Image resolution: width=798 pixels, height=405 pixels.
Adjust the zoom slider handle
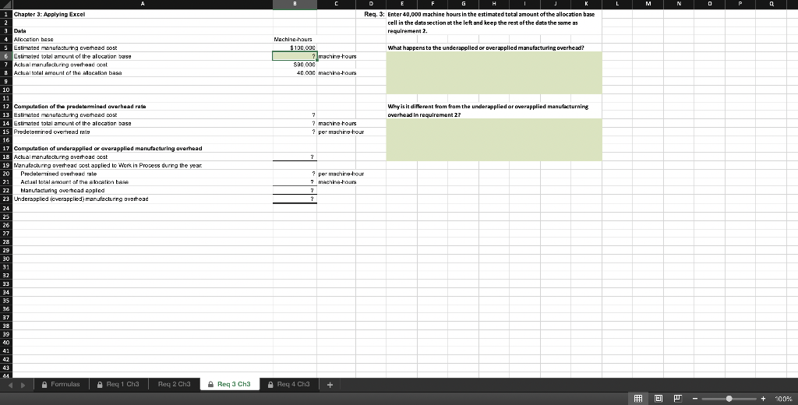729,399
